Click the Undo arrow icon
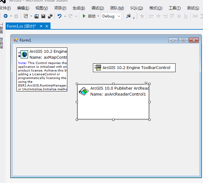The height and width of the screenshot is (183, 203). pyautogui.click(x=60, y=16)
